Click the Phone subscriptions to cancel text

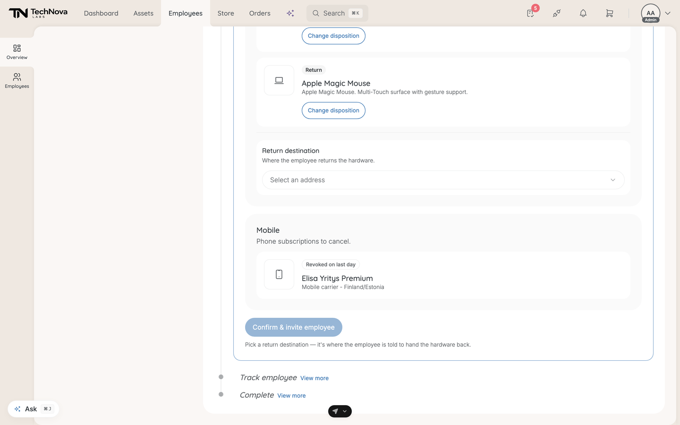pos(304,241)
